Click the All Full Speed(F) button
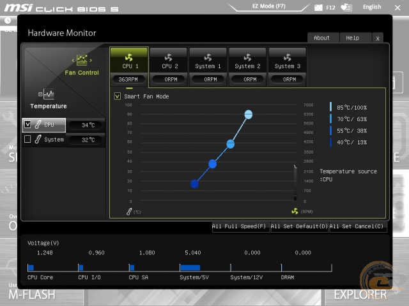This screenshot has width=409, height=306. [241, 227]
